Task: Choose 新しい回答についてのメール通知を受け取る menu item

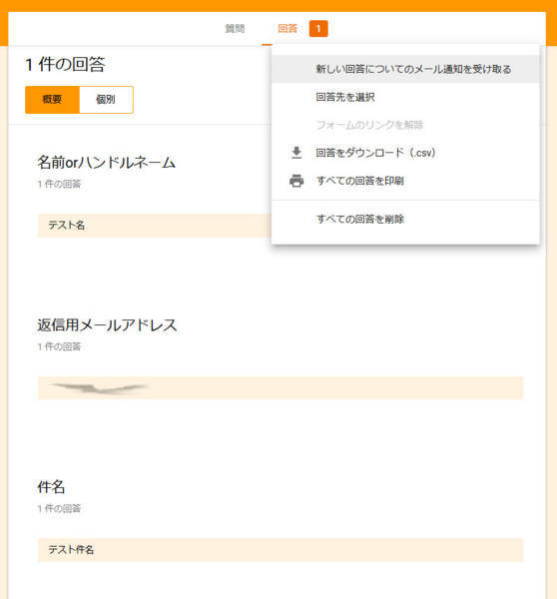Action: click(405, 69)
